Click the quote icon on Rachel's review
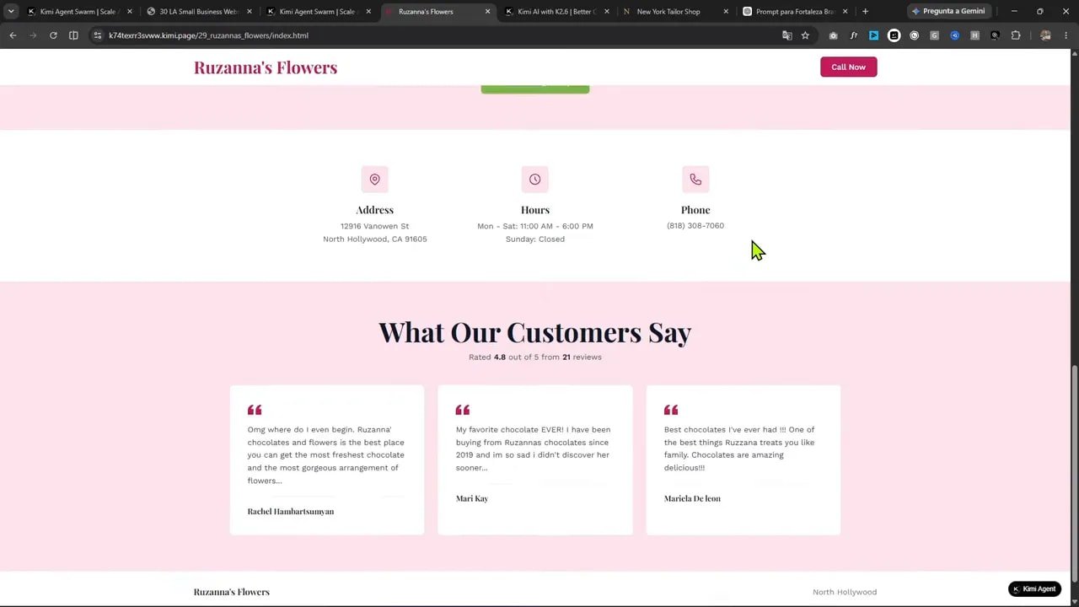 click(255, 410)
